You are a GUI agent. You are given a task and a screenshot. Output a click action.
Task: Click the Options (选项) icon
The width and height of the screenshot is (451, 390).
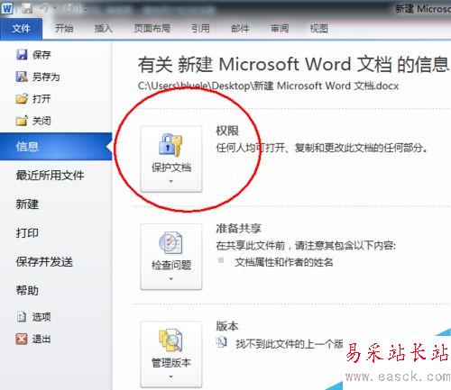(22, 317)
